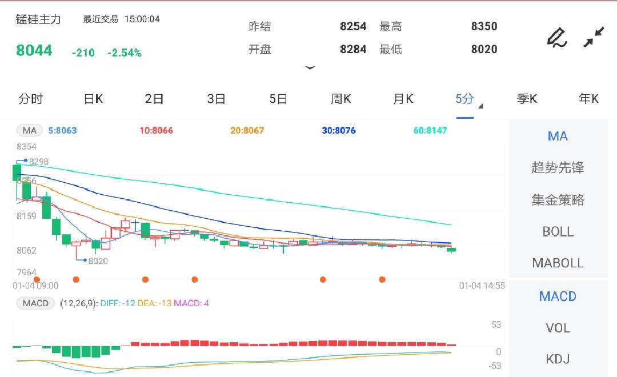Select KDJ sub-indicator
The height and width of the screenshot is (377, 617).
pyautogui.click(x=558, y=359)
